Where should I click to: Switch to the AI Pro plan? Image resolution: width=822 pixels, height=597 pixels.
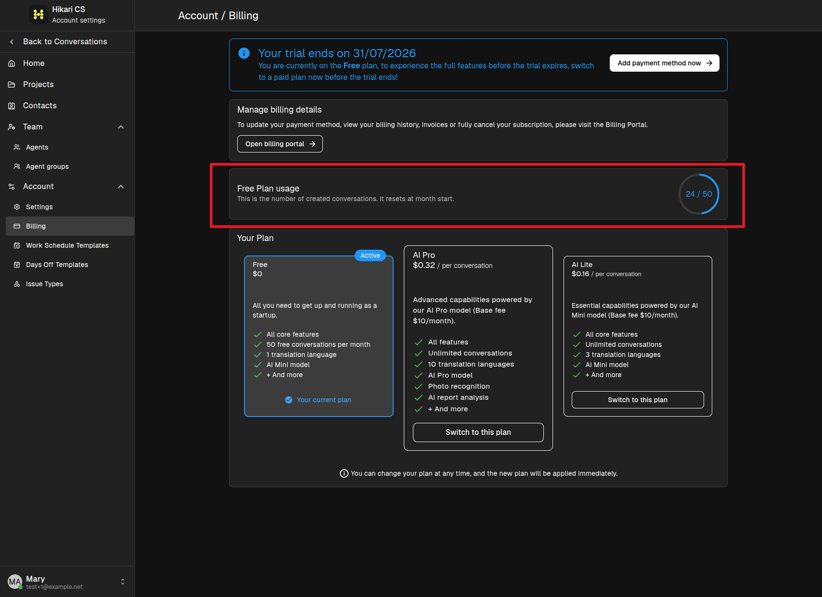point(478,432)
